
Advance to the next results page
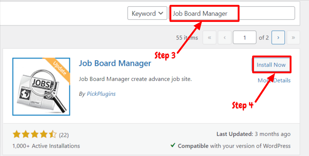[278, 38]
